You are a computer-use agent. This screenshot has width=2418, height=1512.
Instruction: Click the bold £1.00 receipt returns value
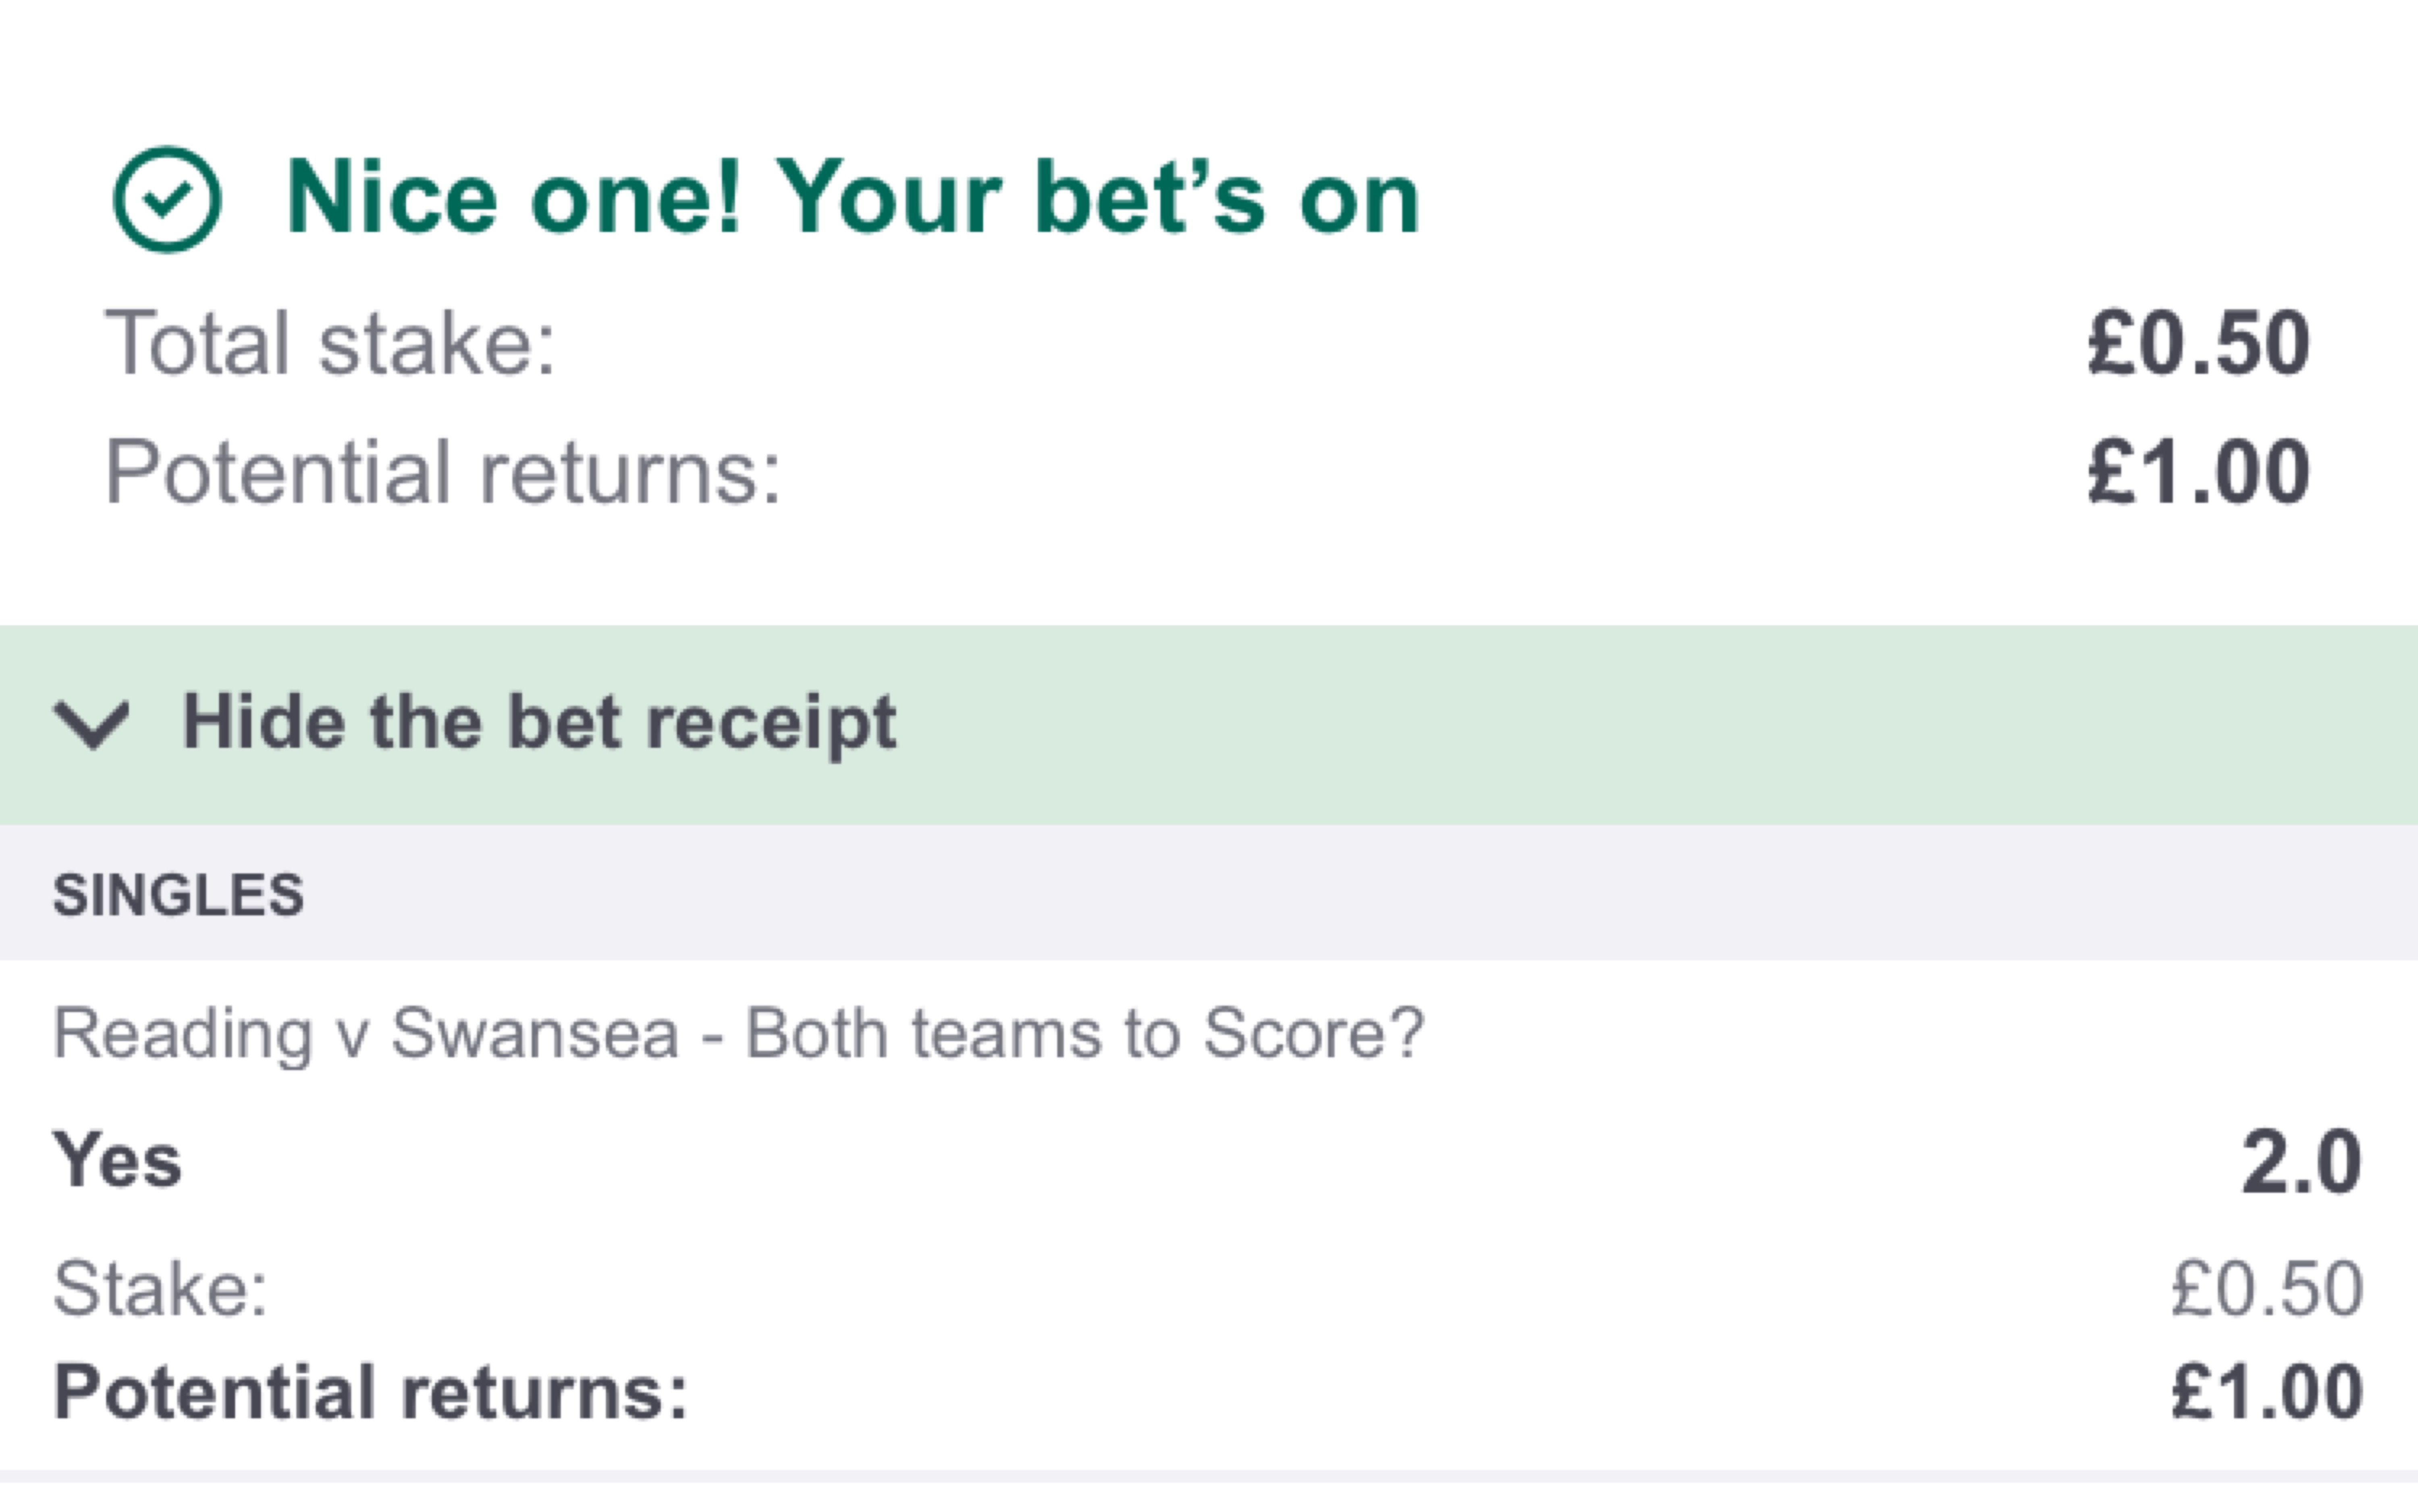click(x=2266, y=1392)
